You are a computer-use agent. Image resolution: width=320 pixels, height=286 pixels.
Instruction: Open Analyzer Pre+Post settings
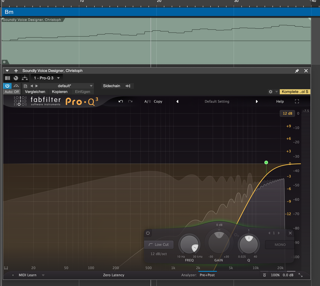[207, 275]
